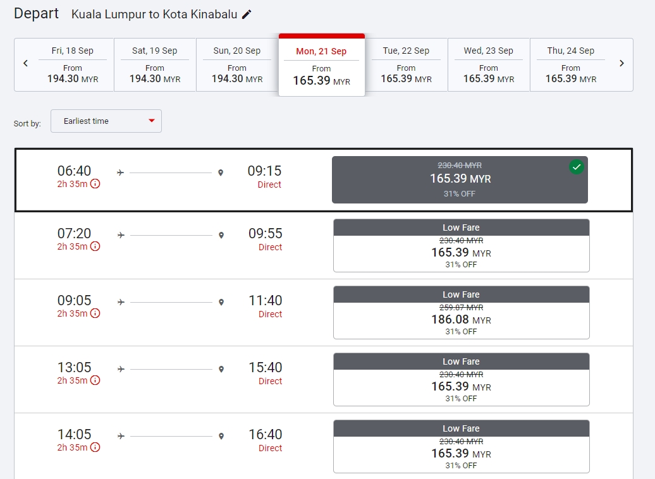This screenshot has width=655, height=479.
Task: Expand sort options with red arrow
Action: (x=152, y=121)
